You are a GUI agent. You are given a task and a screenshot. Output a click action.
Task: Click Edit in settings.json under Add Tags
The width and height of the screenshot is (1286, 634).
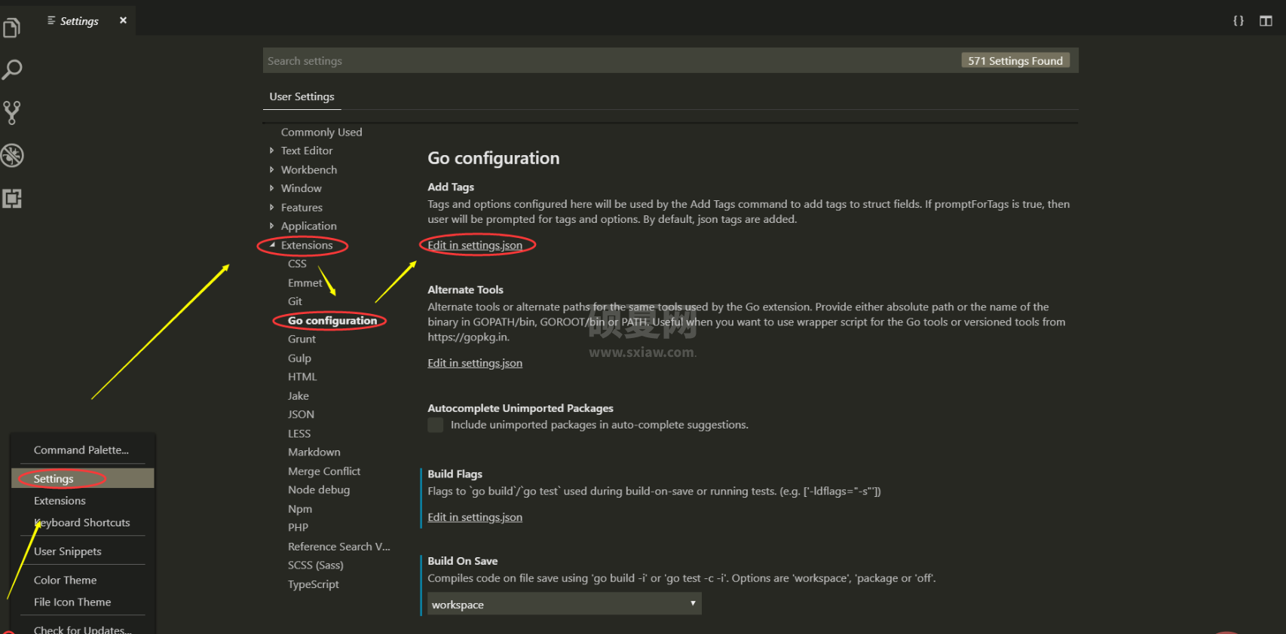coord(475,245)
